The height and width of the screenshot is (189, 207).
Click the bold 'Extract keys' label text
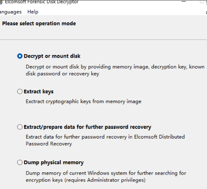[x=38, y=92]
